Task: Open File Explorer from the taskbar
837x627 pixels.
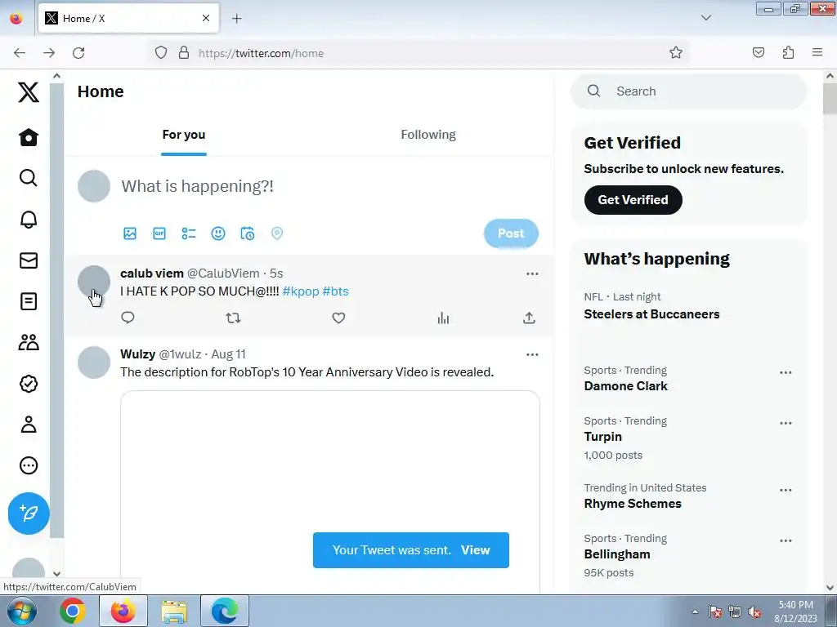Action: [x=174, y=611]
